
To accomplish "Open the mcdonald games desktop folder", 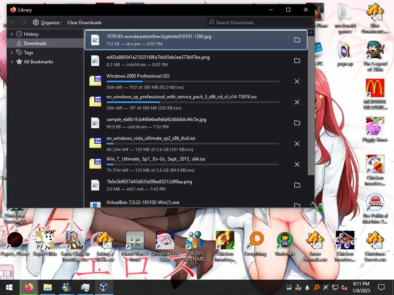I will click(345, 18).
